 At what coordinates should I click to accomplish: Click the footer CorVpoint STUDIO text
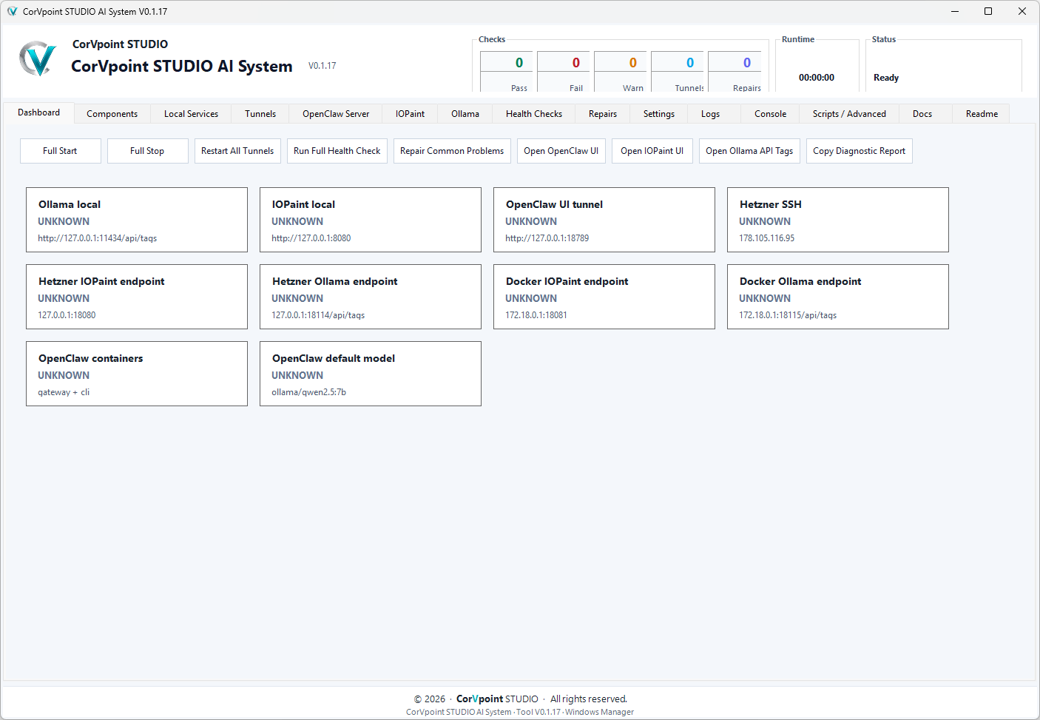pyautogui.click(x=497, y=699)
